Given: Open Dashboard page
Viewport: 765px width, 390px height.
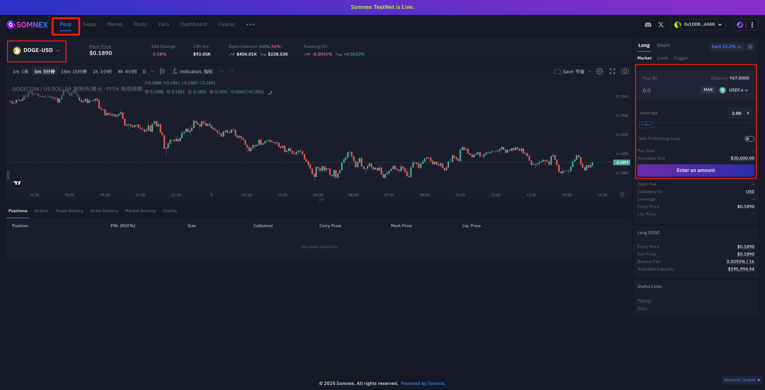Looking at the screenshot, I should tap(194, 25).
